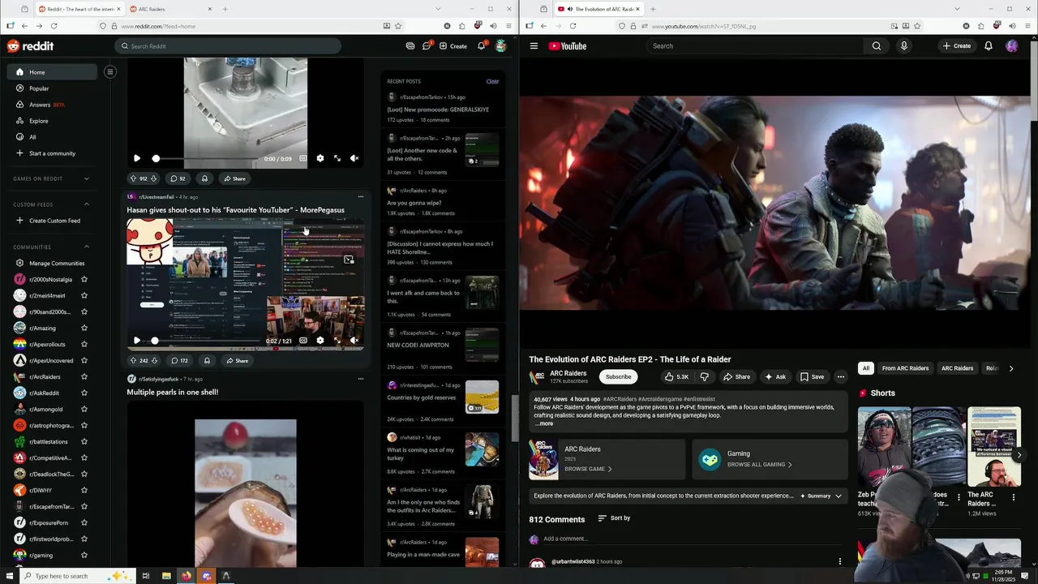Screen dimensions: 1038x584
Task: Toggle favorite star for r/DIWHY
Action: click(84, 491)
